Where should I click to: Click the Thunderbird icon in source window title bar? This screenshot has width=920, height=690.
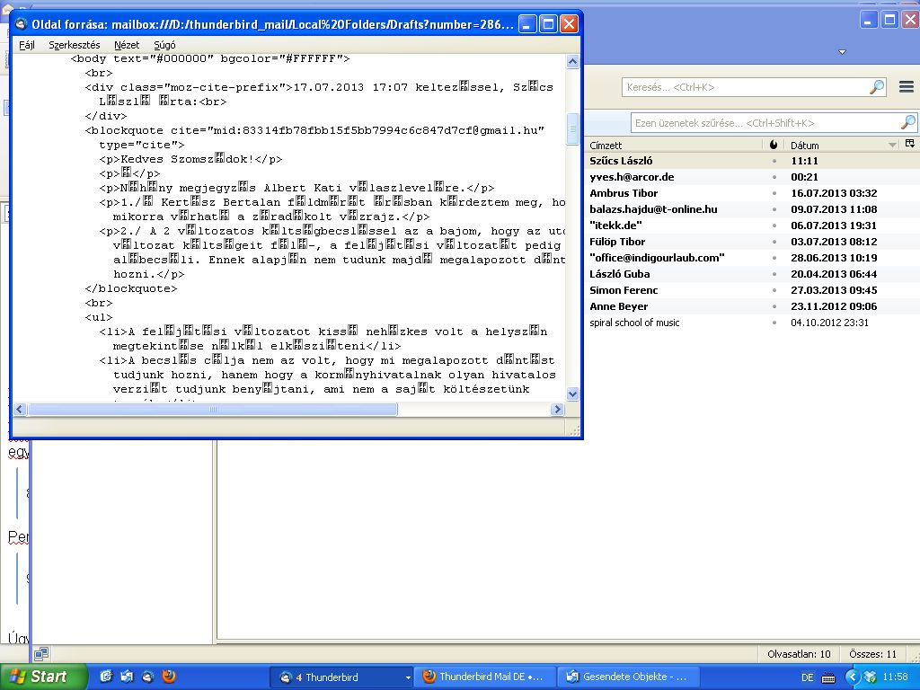(x=22, y=24)
